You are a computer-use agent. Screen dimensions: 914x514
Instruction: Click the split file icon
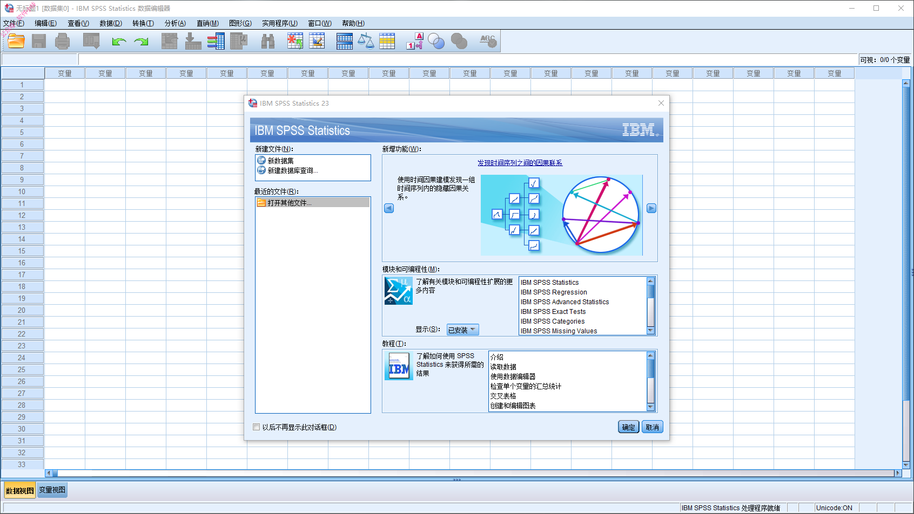point(344,41)
